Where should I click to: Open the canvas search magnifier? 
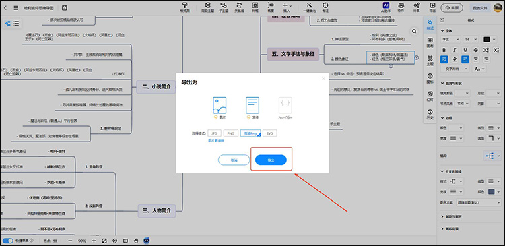click(x=414, y=31)
